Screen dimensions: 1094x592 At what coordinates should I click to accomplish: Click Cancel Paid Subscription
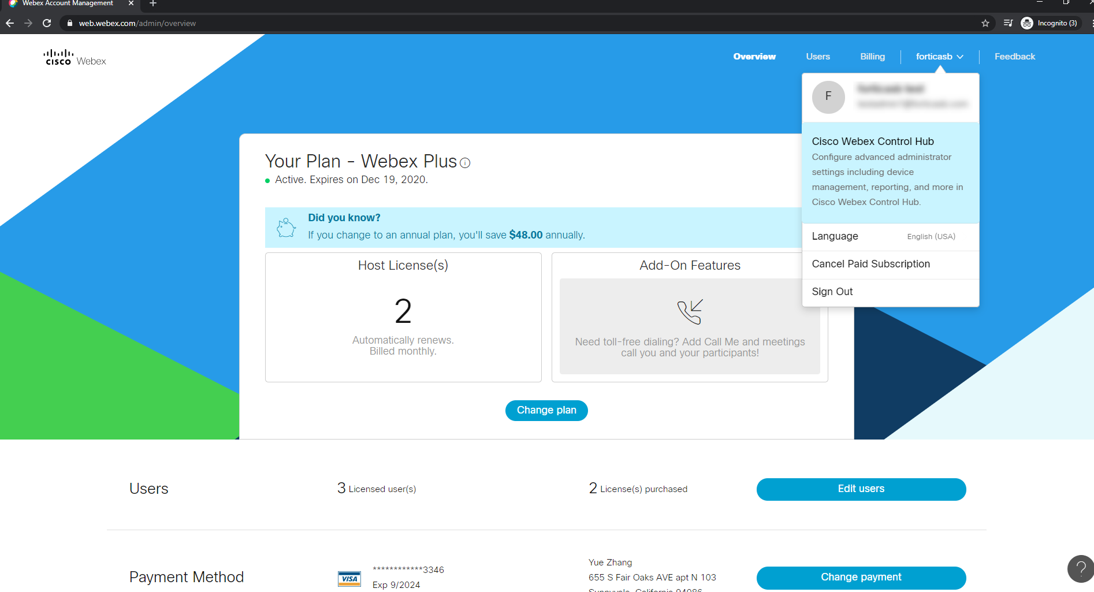click(x=870, y=264)
